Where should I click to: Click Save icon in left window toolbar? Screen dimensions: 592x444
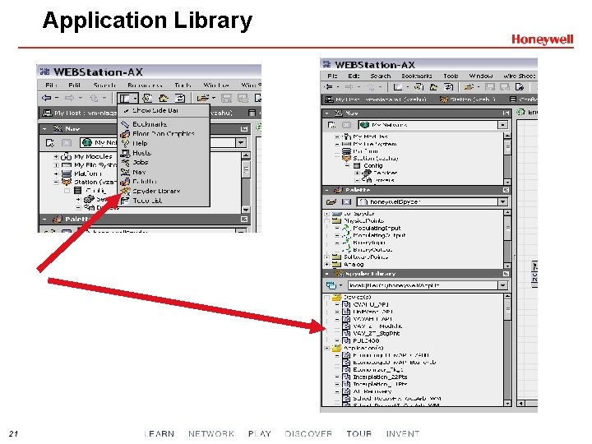(226, 99)
